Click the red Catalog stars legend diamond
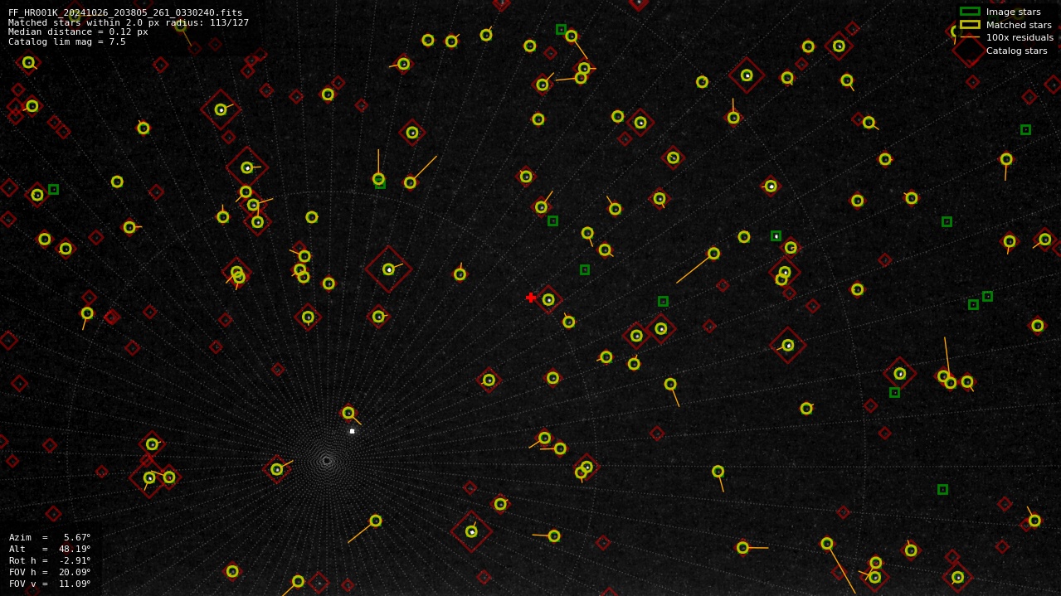The height and width of the screenshot is (596, 1061). point(969,51)
